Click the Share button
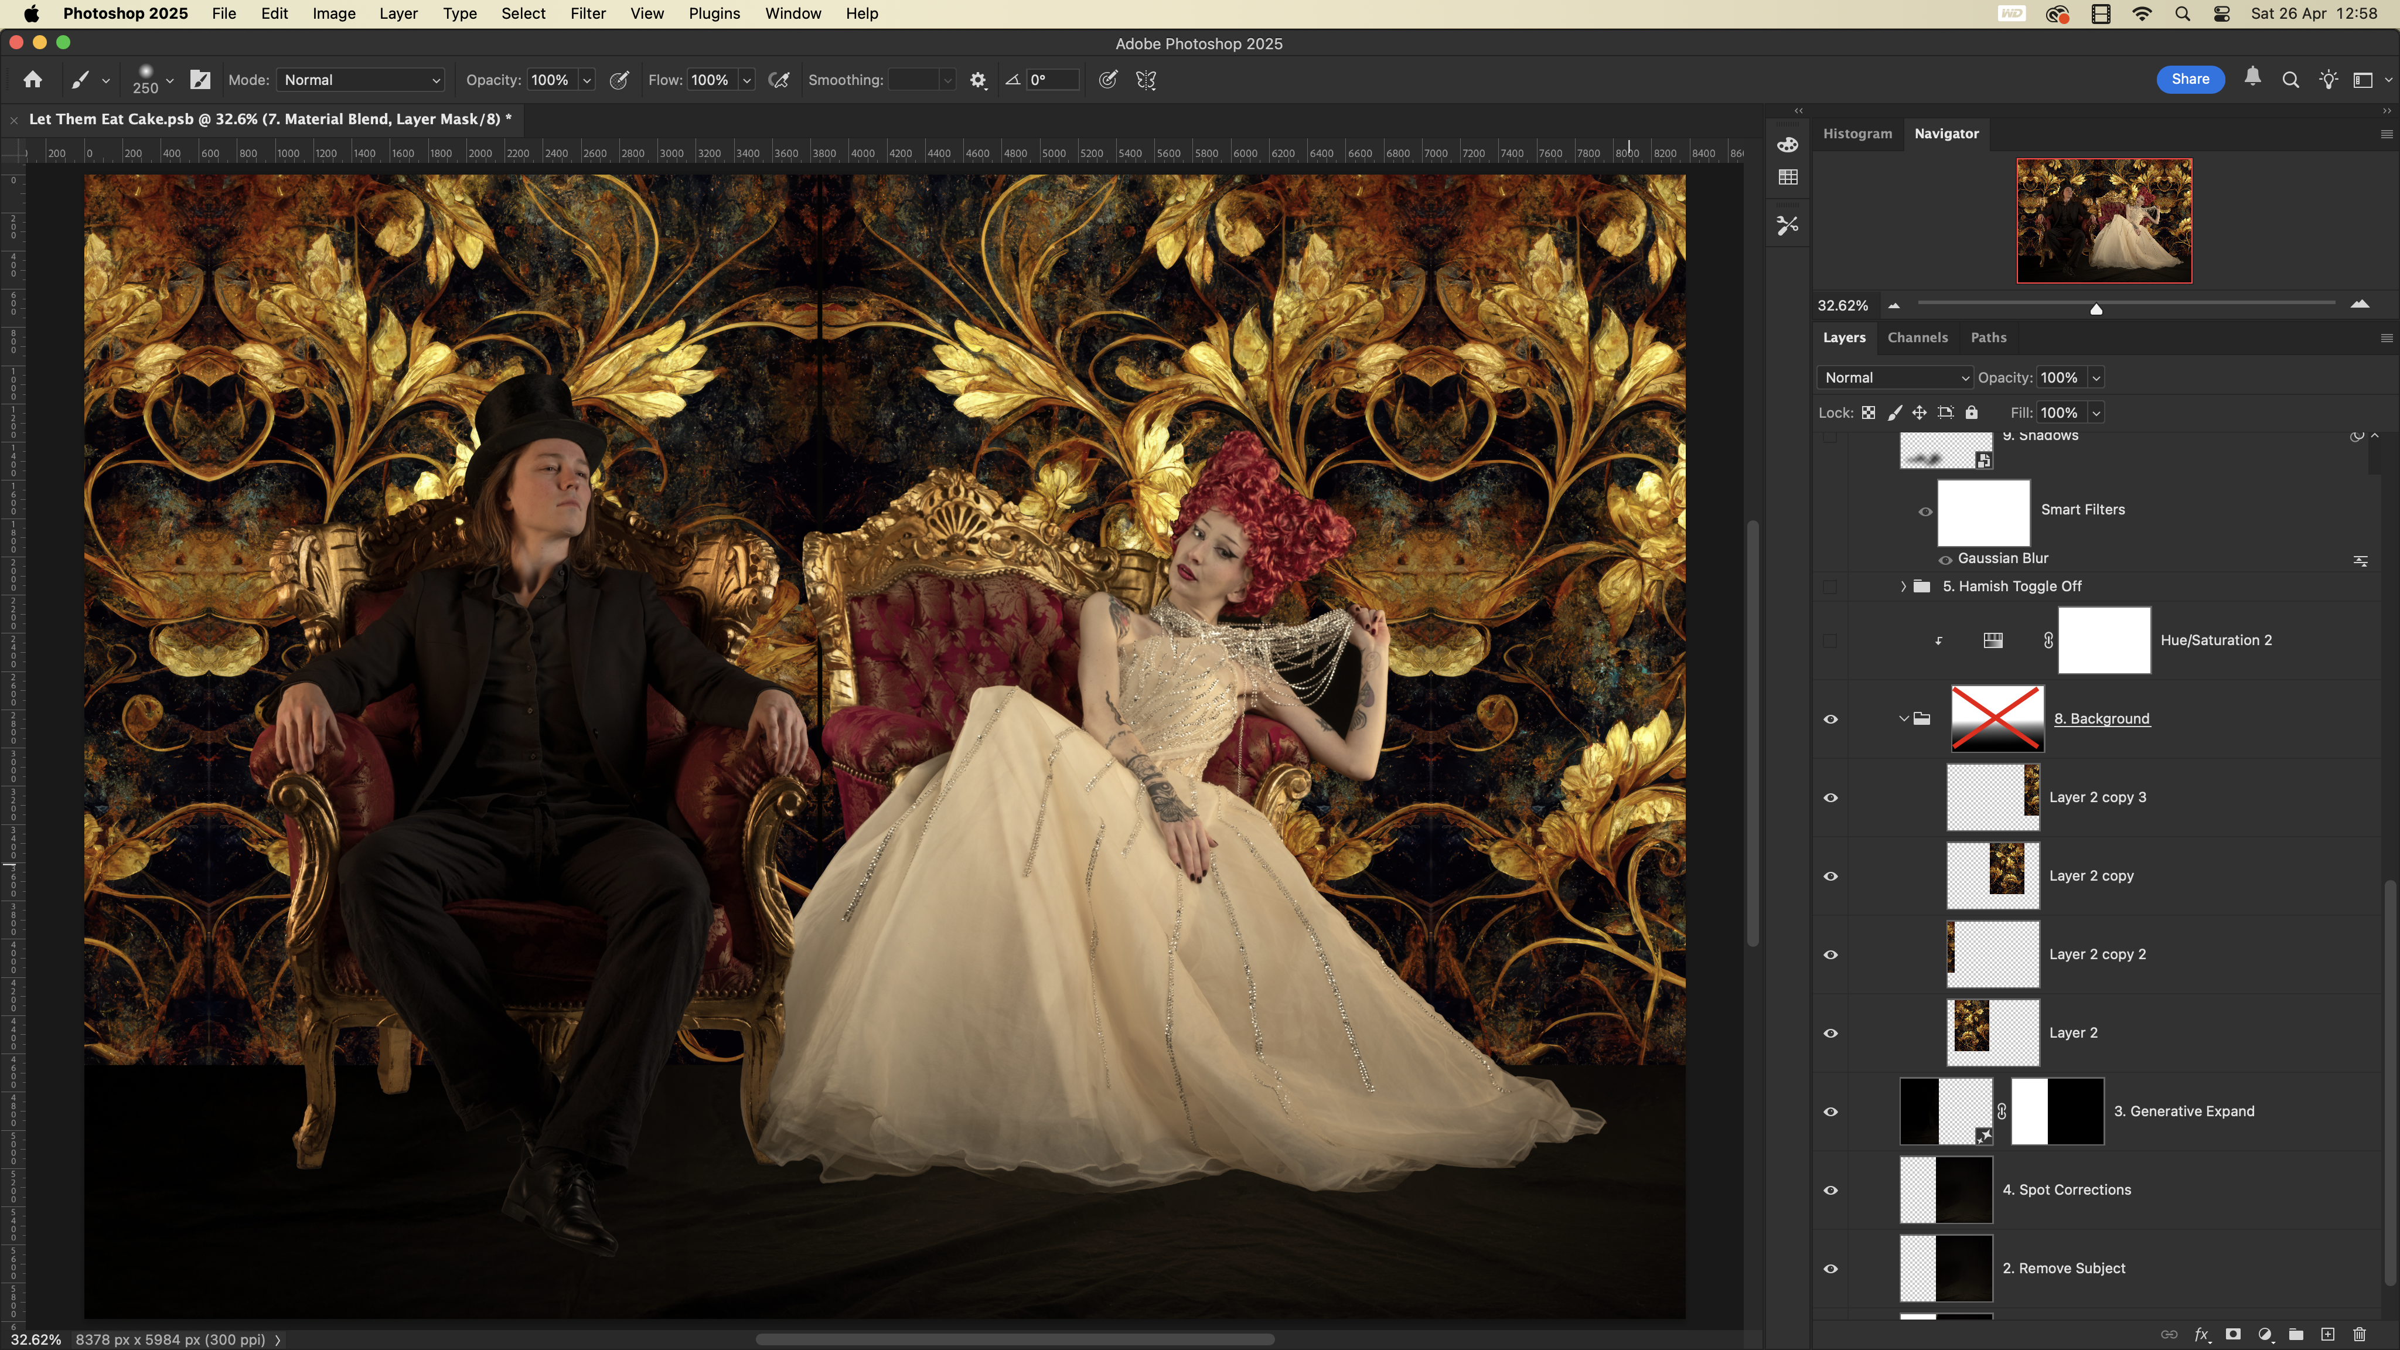2400x1350 pixels. tap(2190, 79)
